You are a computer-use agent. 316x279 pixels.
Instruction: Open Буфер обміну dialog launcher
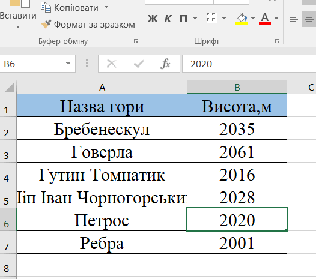[x=136, y=41]
